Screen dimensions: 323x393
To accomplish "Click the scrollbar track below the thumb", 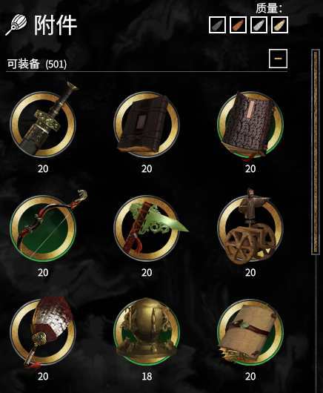I will 316,323.
